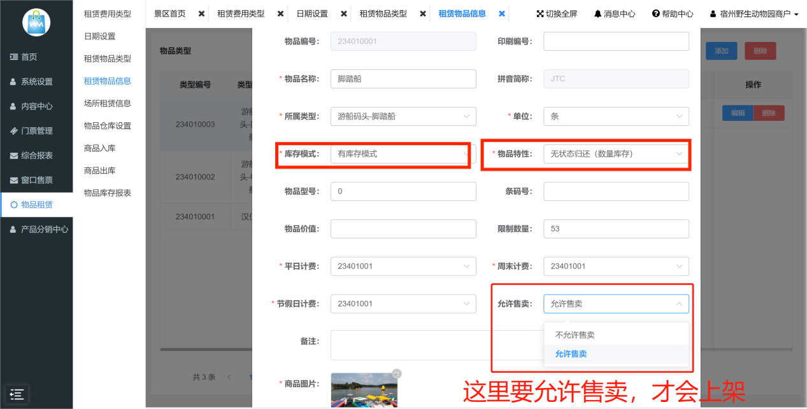The height and width of the screenshot is (409, 807).
Task: Choose 不允许售卖 option in the list
Action: [x=616, y=335]
